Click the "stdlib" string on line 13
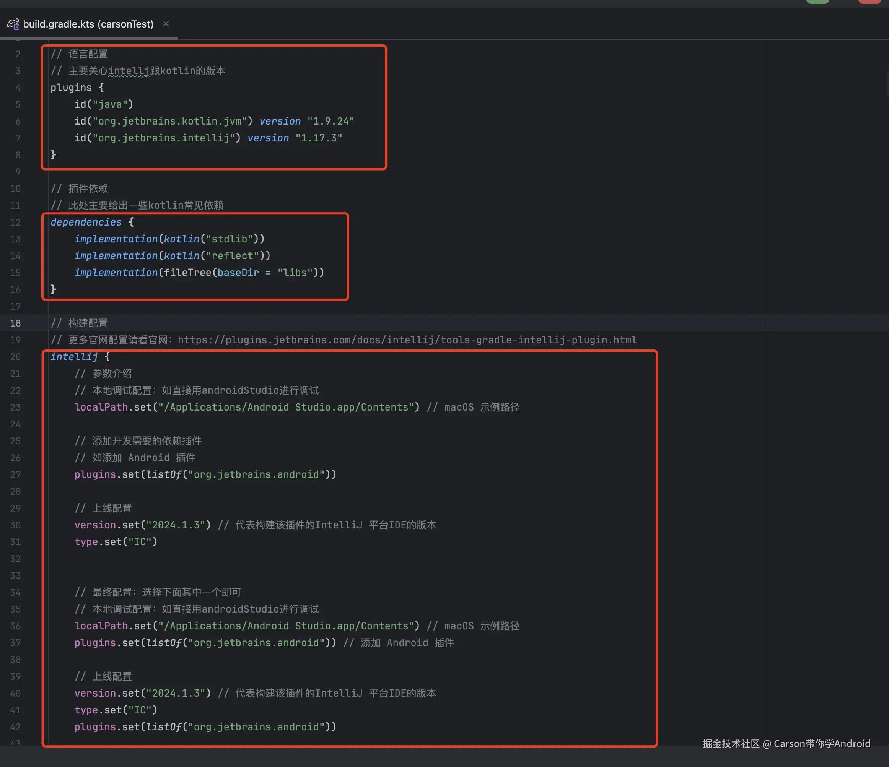Screen dimensions: 889x767 [x=229, y=239]
